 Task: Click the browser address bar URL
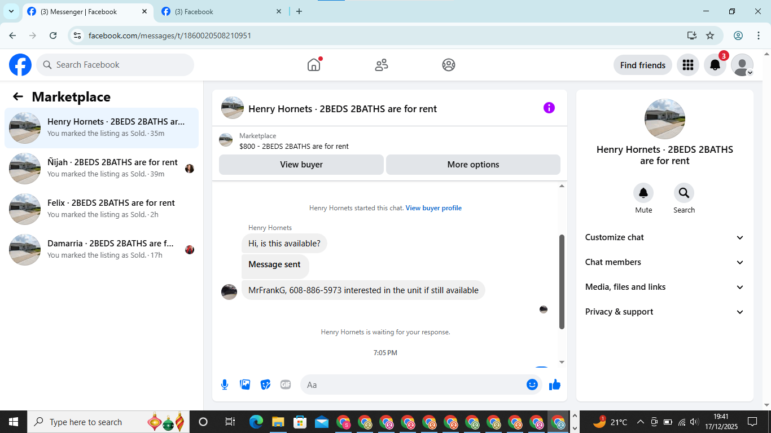pyautogui.click(x=170, y=36)
